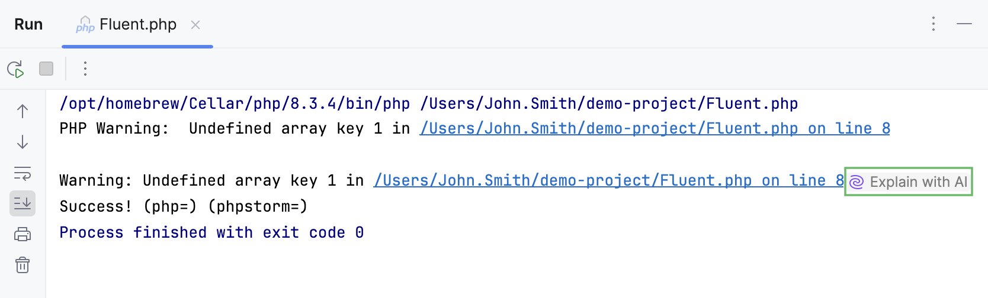The width and height of the screenshot is (988, 298).
Task: Click the Run tool window title
Action: (x=28, y=24)
